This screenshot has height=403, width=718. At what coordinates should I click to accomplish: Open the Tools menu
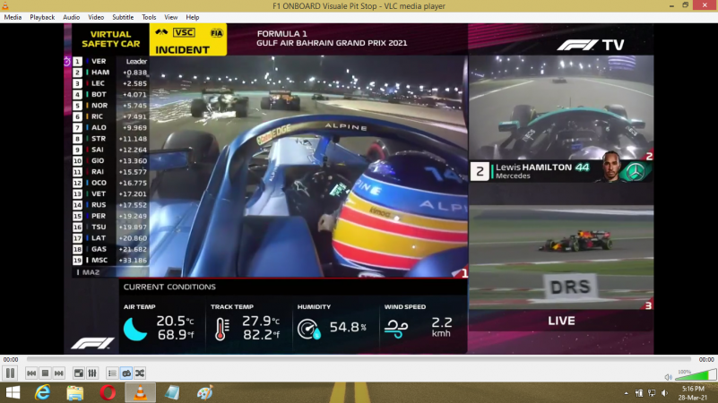click(x=149, y=17)
